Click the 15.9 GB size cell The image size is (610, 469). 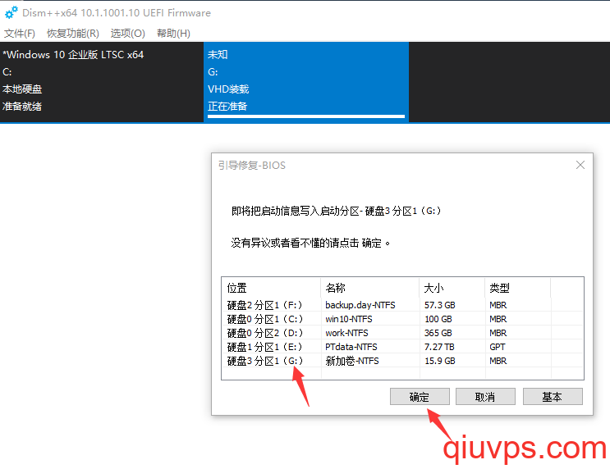(439, 361)
